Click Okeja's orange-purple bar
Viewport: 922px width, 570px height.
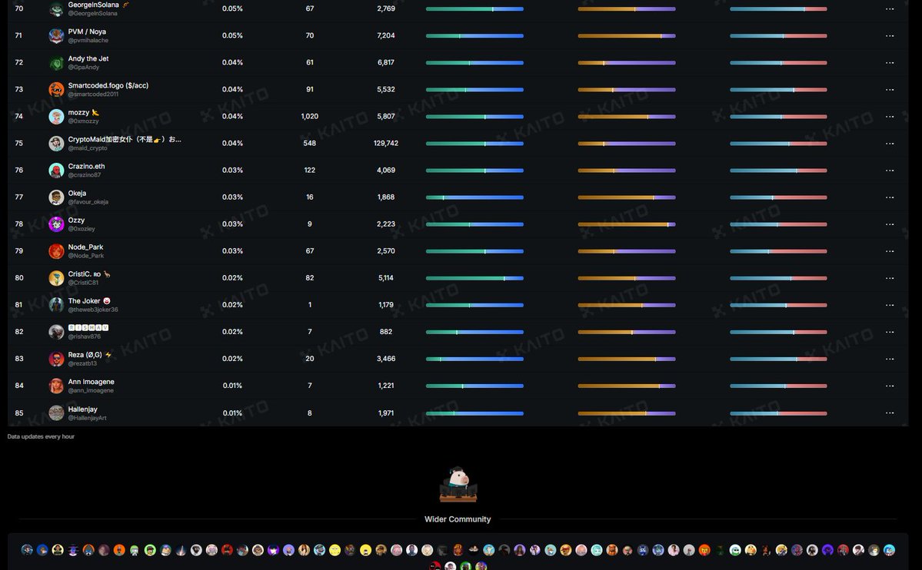click(x=626, y=197)
